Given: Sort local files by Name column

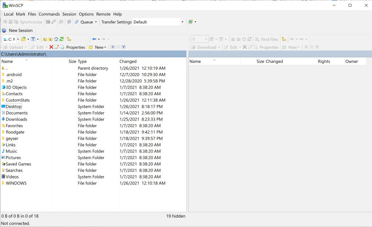Looking at the screenshot, I should tap(26, 61).
